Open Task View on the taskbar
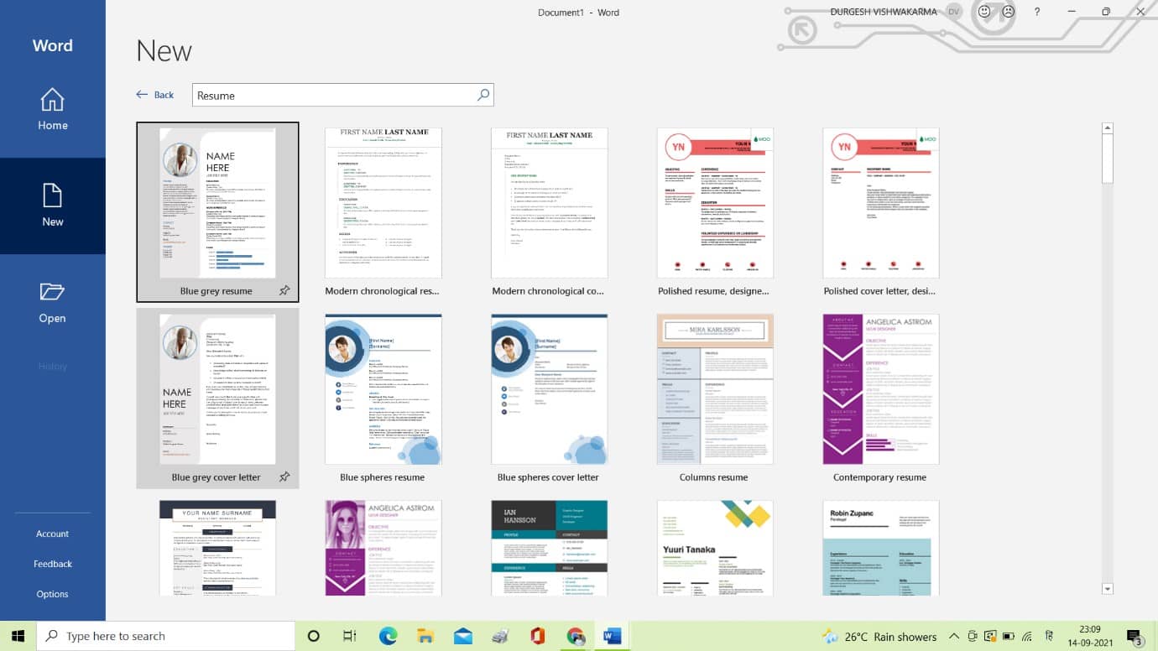Image resolution: width=1158 pixels, height=651 pixels. [x=351, y=636]
